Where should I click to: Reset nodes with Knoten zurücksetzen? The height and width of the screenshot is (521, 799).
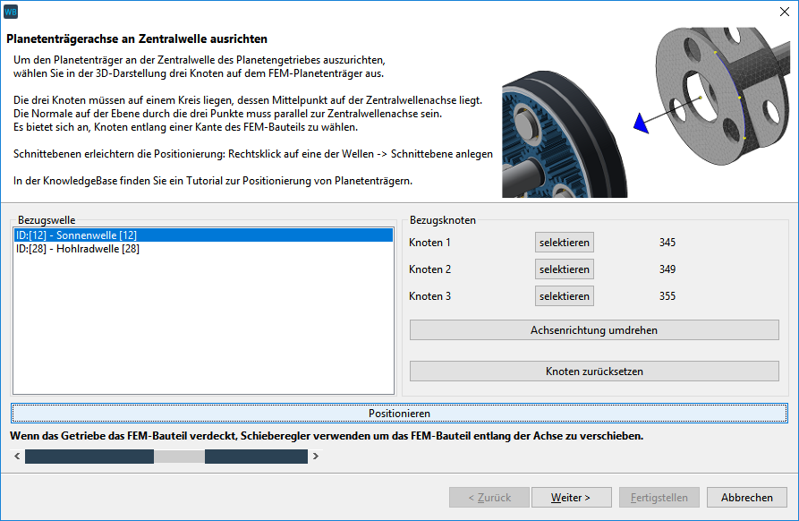coord(594,372)
